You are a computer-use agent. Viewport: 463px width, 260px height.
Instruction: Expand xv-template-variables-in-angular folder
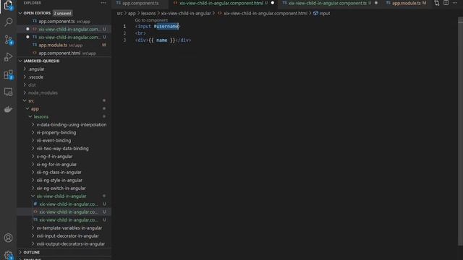69,228
